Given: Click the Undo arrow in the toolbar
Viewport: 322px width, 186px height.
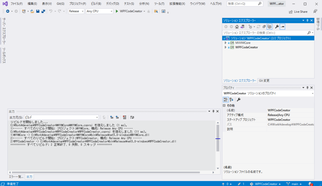Looking at the screenshot, I should pyautogui.click(x=51, y=11).
